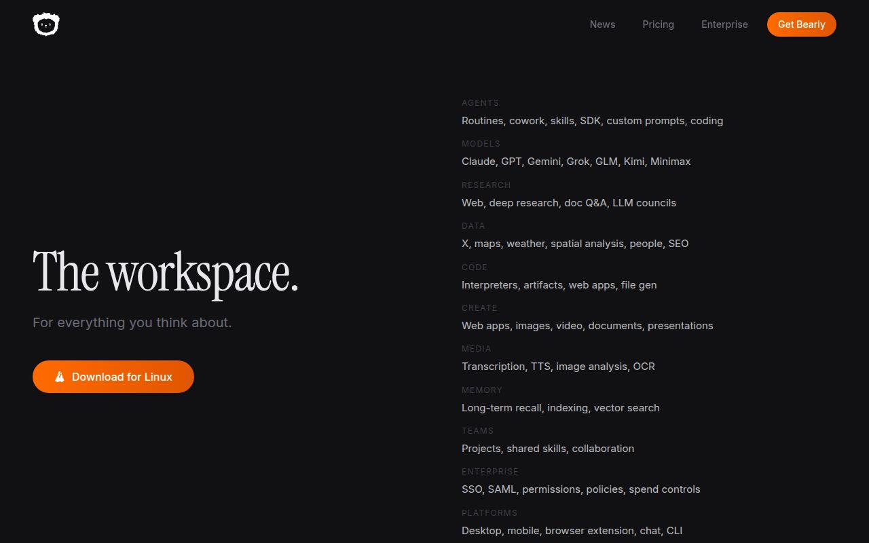
Task: Click the ENTERPRISE category label in the list
Action: [x=489, y=472]
